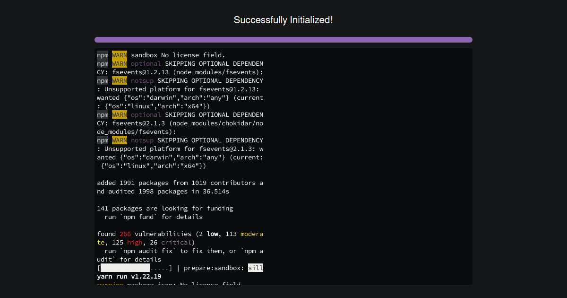Click the highlighted "sill" status text
This screenshot has width=567, height=298.
coord(256,268)
